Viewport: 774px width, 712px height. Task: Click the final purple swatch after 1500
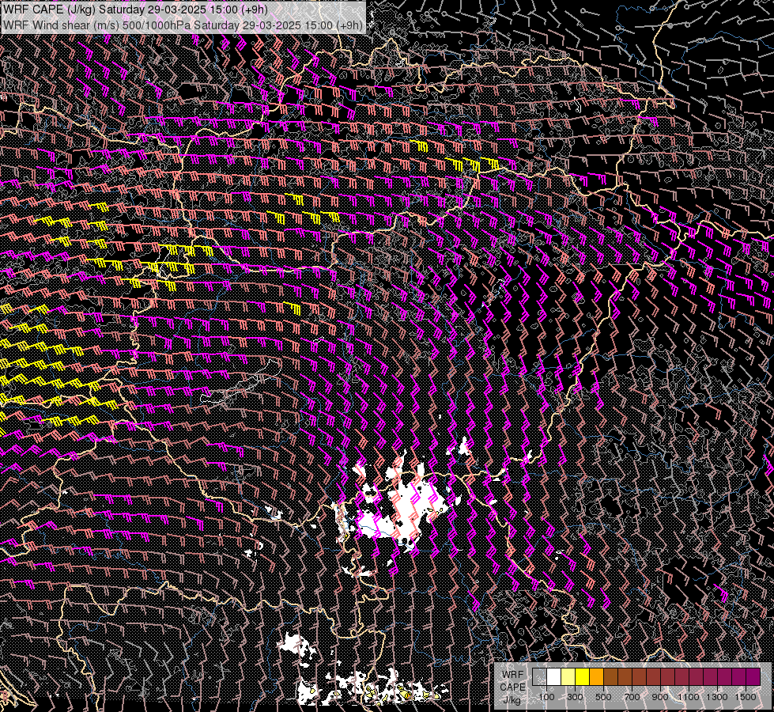753,676
